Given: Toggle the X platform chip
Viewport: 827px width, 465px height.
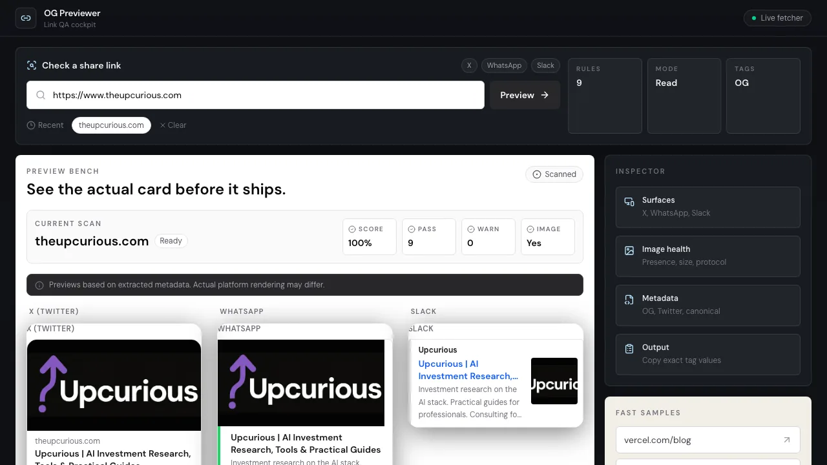Looking at the screenshot, I should click(469, 65).
